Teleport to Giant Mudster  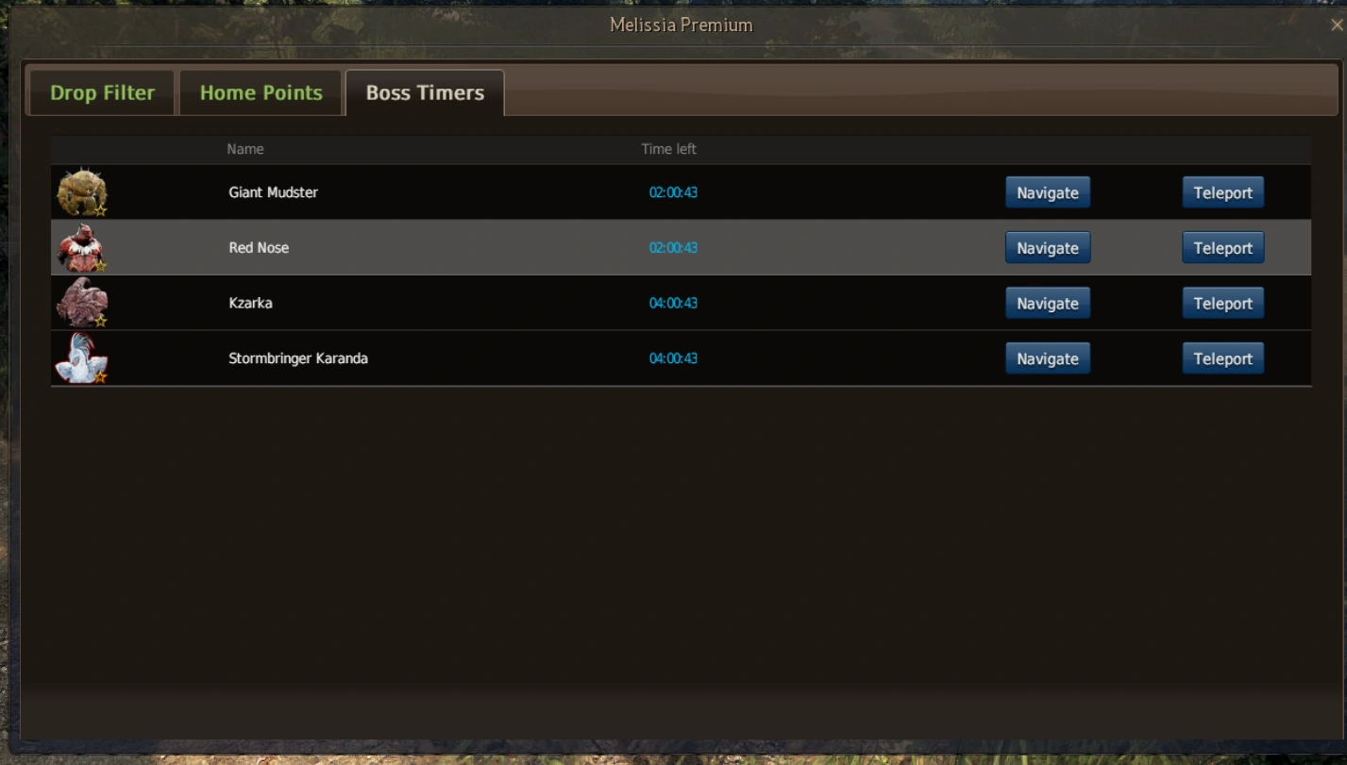click(1223, 192)
